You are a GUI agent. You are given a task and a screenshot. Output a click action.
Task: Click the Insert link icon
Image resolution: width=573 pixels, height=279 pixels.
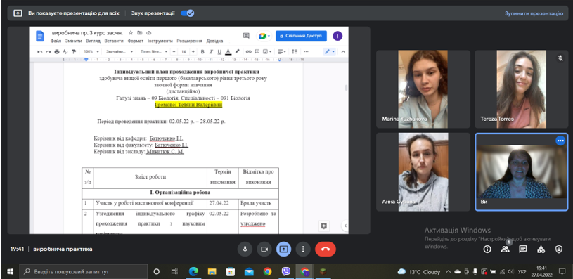point(248,51)
